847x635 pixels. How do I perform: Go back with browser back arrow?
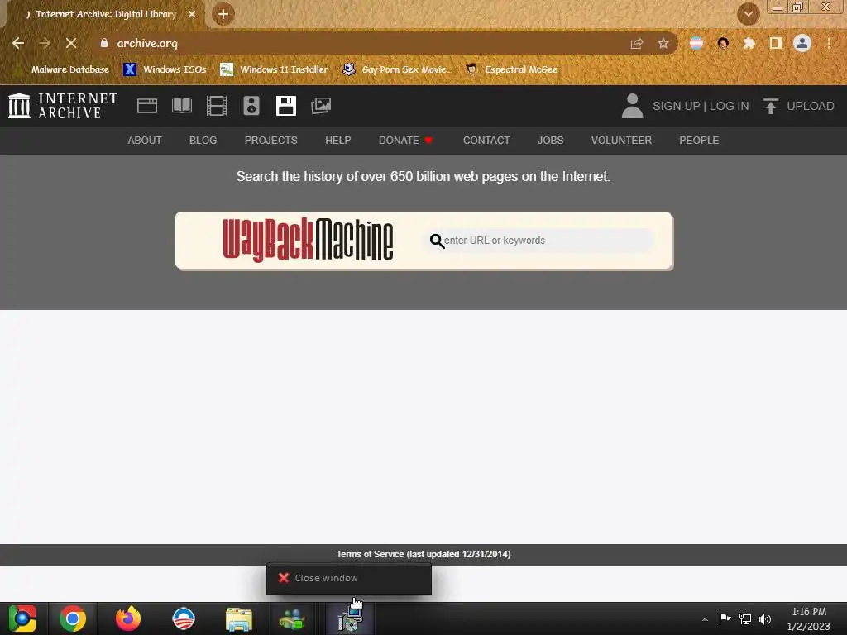[18, 43]
